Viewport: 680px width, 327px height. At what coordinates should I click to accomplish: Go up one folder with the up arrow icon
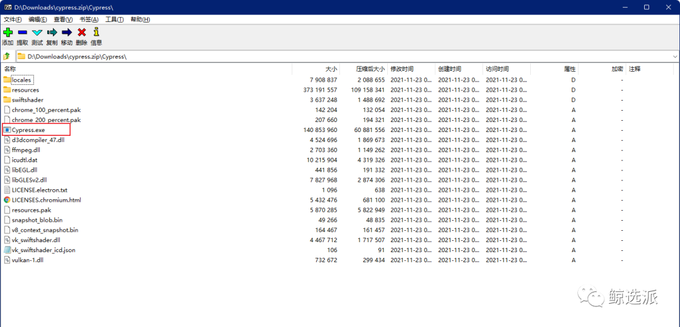[x=6, y=57]
